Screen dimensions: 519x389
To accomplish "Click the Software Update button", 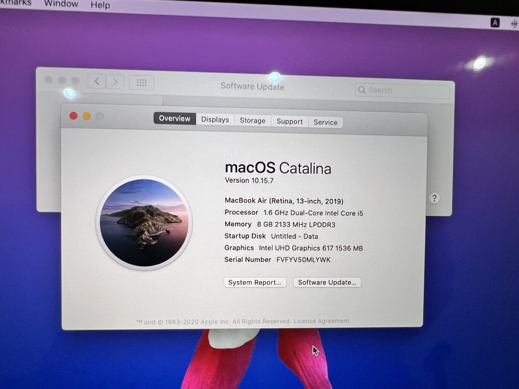I will point(327,283).
